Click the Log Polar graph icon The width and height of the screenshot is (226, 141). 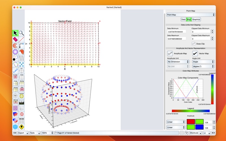21,95
